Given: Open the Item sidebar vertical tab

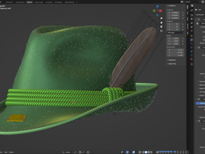Looking at the screenshot, I should point(187,7).
